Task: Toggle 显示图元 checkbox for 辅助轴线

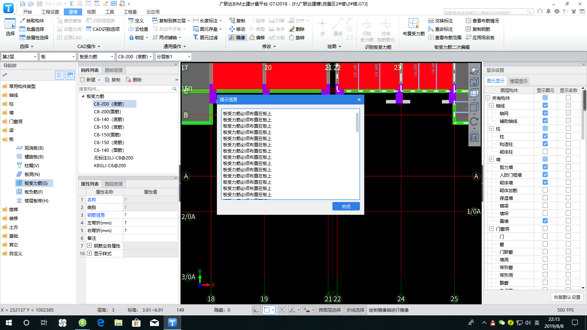Action: [x=545, y=121]
